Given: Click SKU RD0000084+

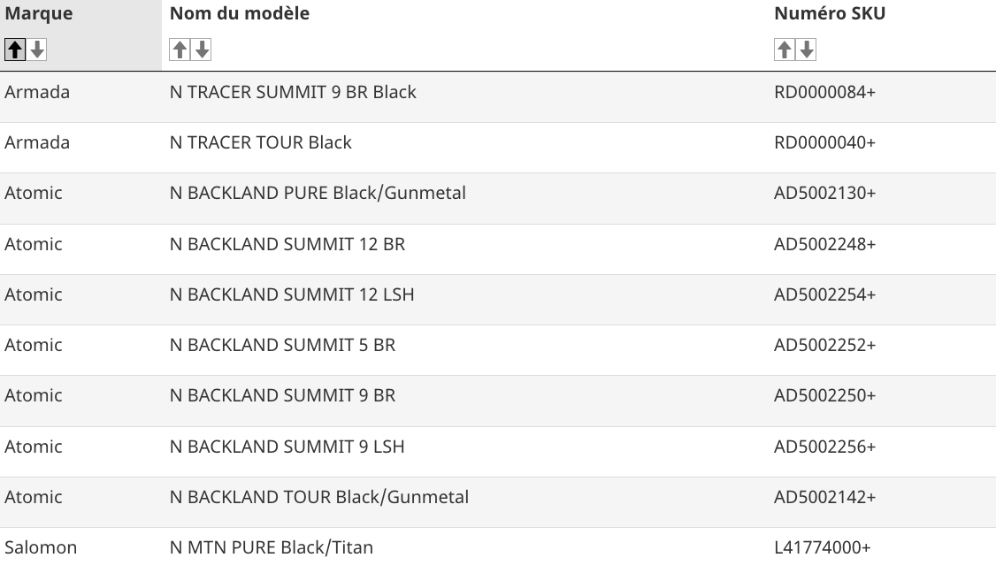Looking at the screenshot, I should click(824, 92).
